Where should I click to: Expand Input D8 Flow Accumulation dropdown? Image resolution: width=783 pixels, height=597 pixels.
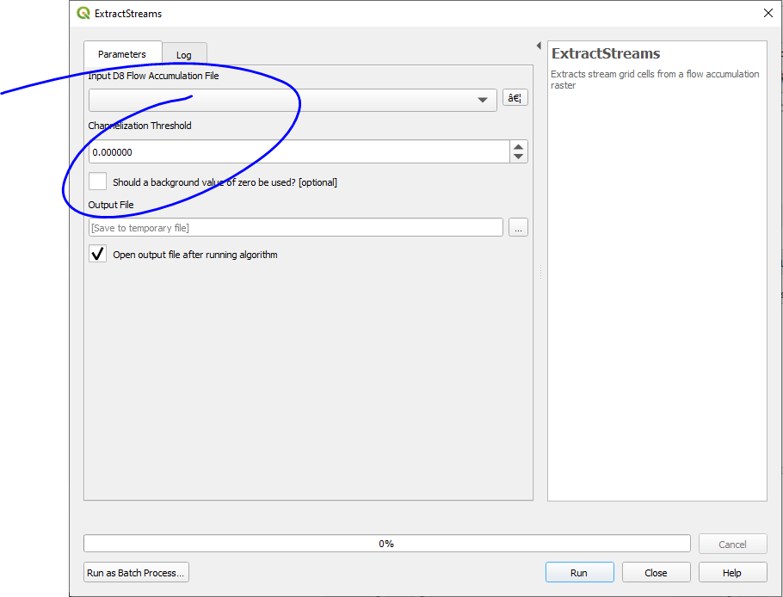point(482,101)
